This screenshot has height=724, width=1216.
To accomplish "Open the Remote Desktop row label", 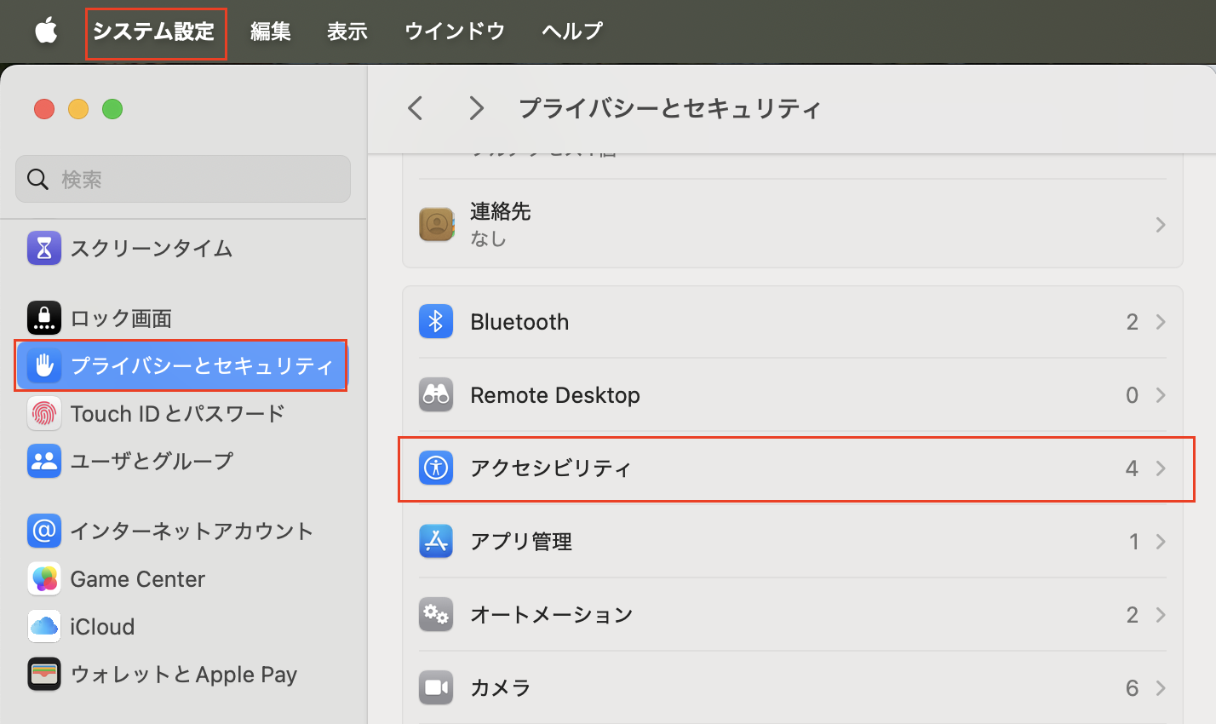I will 555,395.
